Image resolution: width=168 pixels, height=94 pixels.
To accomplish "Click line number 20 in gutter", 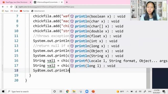I will 16,80.
